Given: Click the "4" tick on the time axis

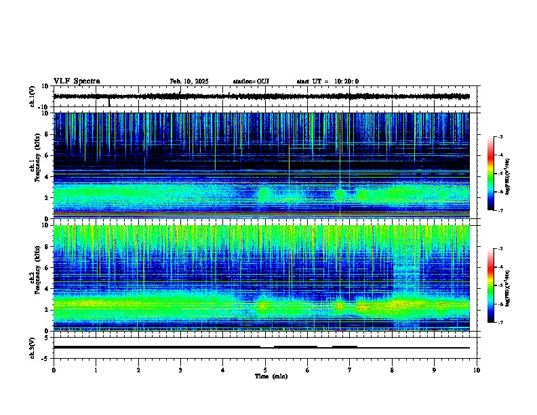Looking at the screenshot, I should (x=223, y=370).
